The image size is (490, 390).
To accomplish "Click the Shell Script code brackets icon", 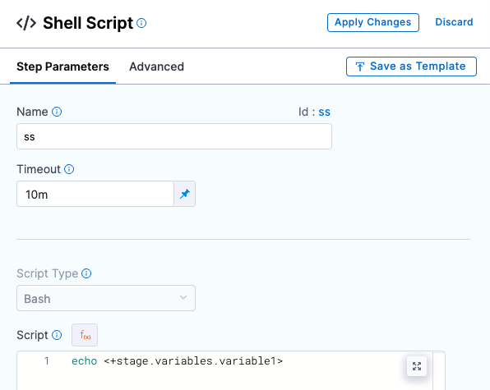I will 26,23.
